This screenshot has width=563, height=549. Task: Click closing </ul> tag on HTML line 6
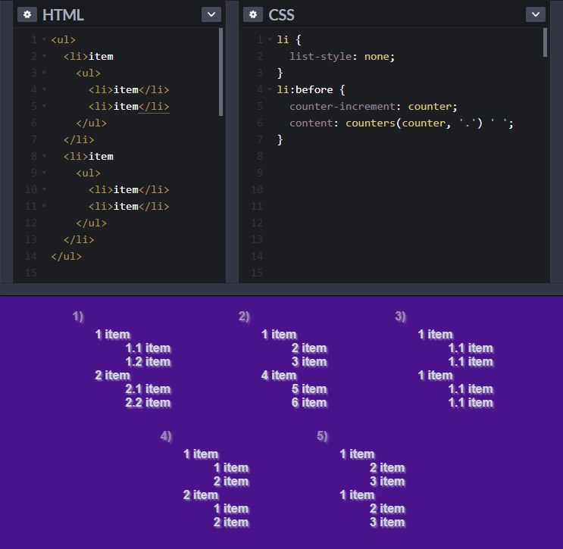coord(91,123)
